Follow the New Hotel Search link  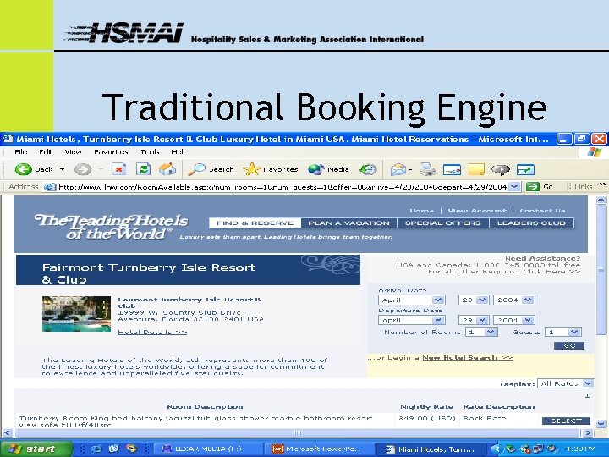pyautogui.click(x=468, y=358)
